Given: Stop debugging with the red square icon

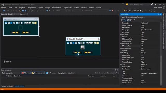Looking at the screenshot, I should point(113,11).
